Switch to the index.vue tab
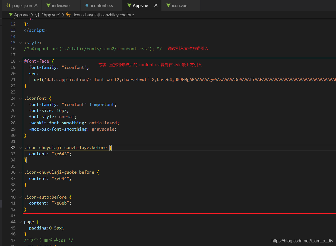This screenshot has height=246, width=336. click(60, 5)
